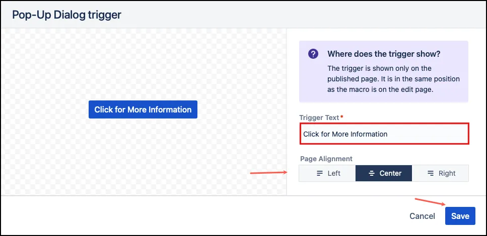Select Left page alignment

tap(327, 173)
